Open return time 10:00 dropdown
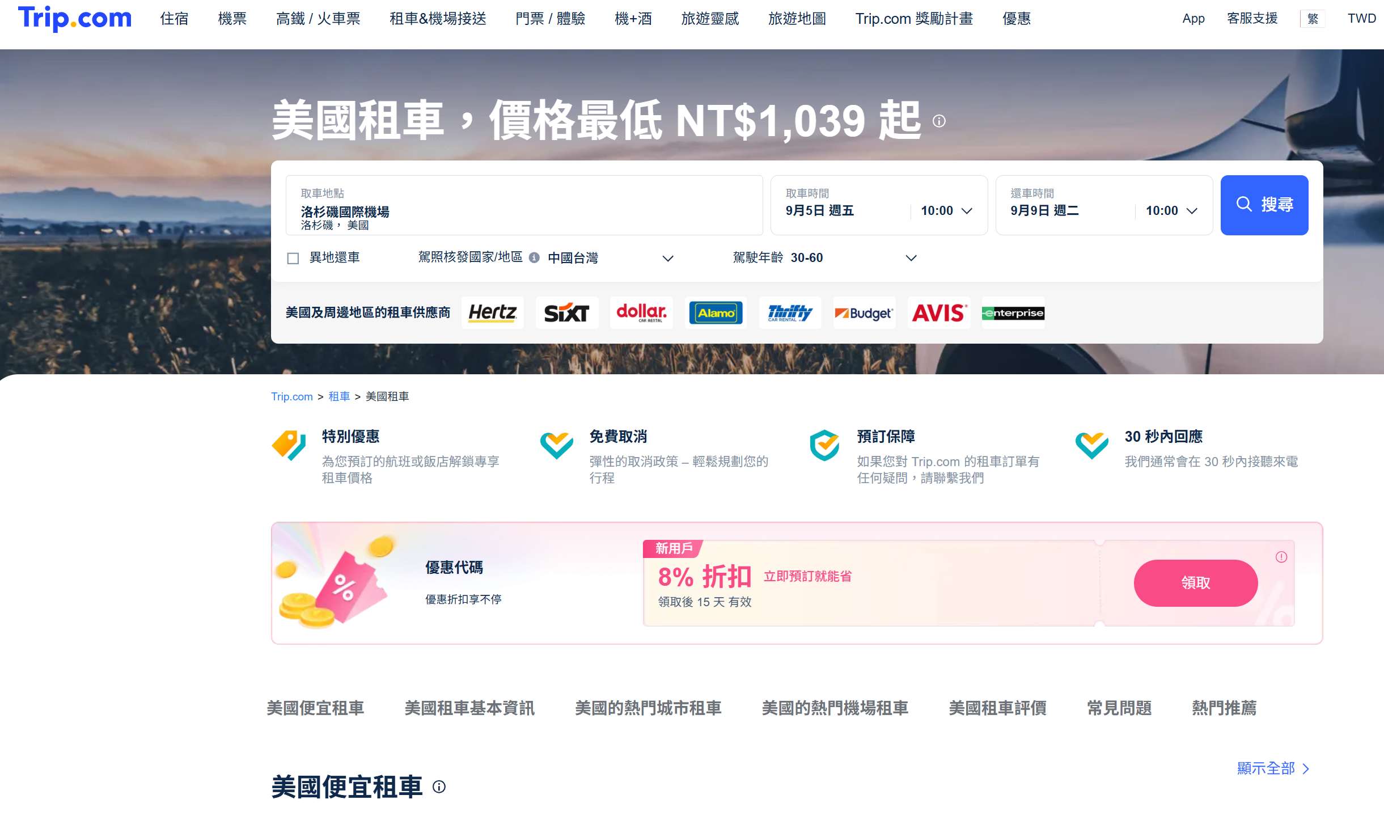Image resolution: width=1384 pixels, height=816 pixels. tap(1171, 211)
